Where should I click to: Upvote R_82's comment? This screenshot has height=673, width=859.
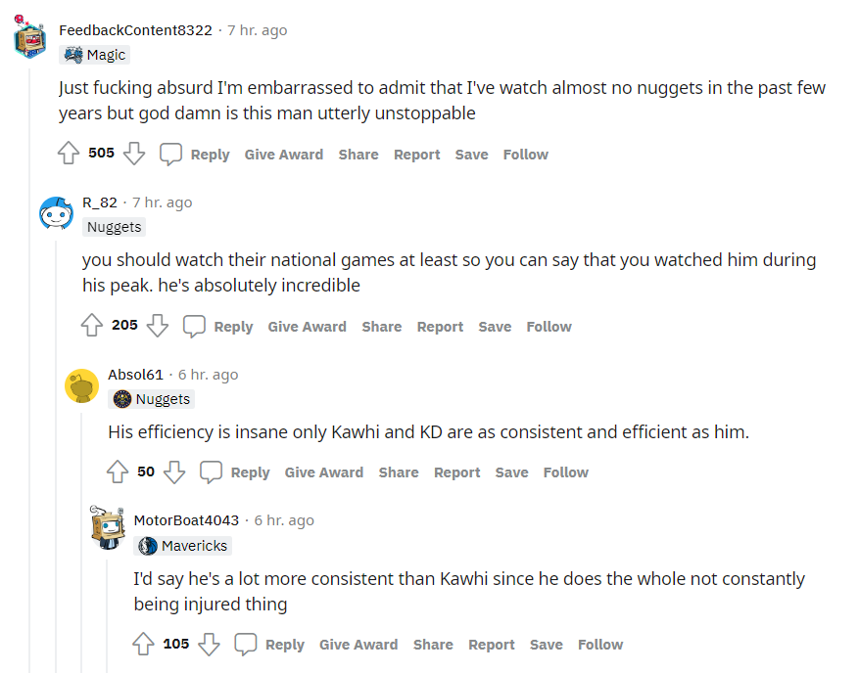[x=92, y=326]
